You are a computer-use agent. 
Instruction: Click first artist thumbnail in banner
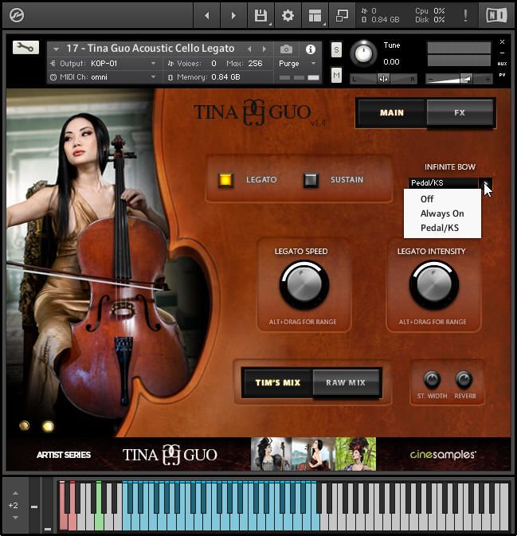(x=272, y=454)
